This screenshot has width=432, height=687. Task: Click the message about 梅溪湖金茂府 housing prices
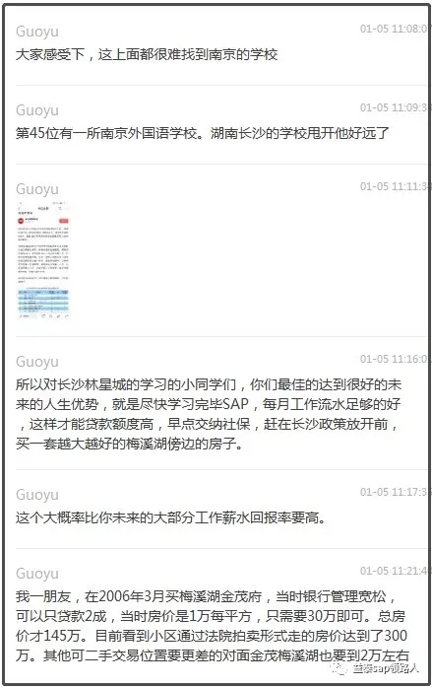pyautogui.click(x=213, y=626)
